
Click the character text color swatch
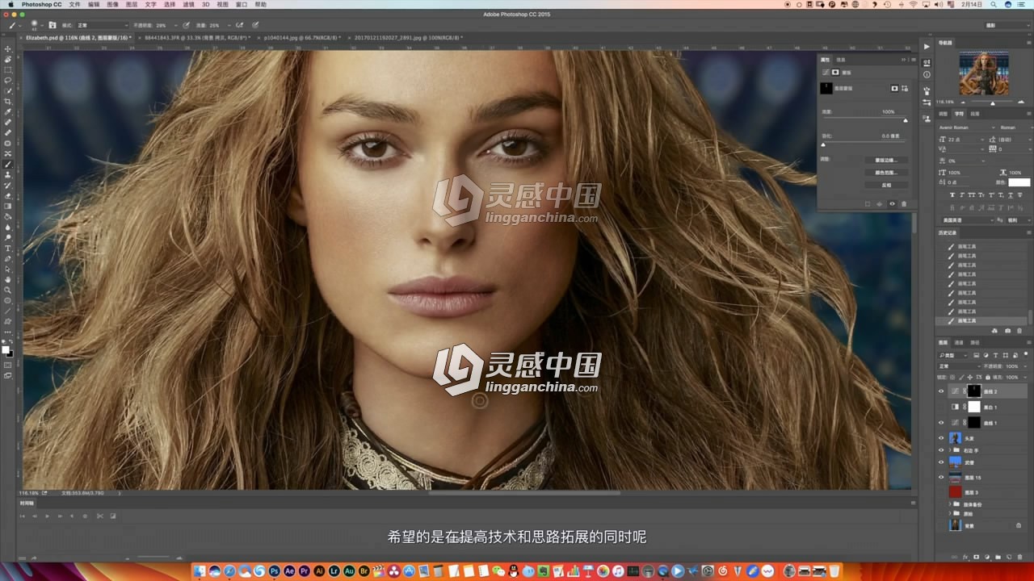coord(1019,182)
